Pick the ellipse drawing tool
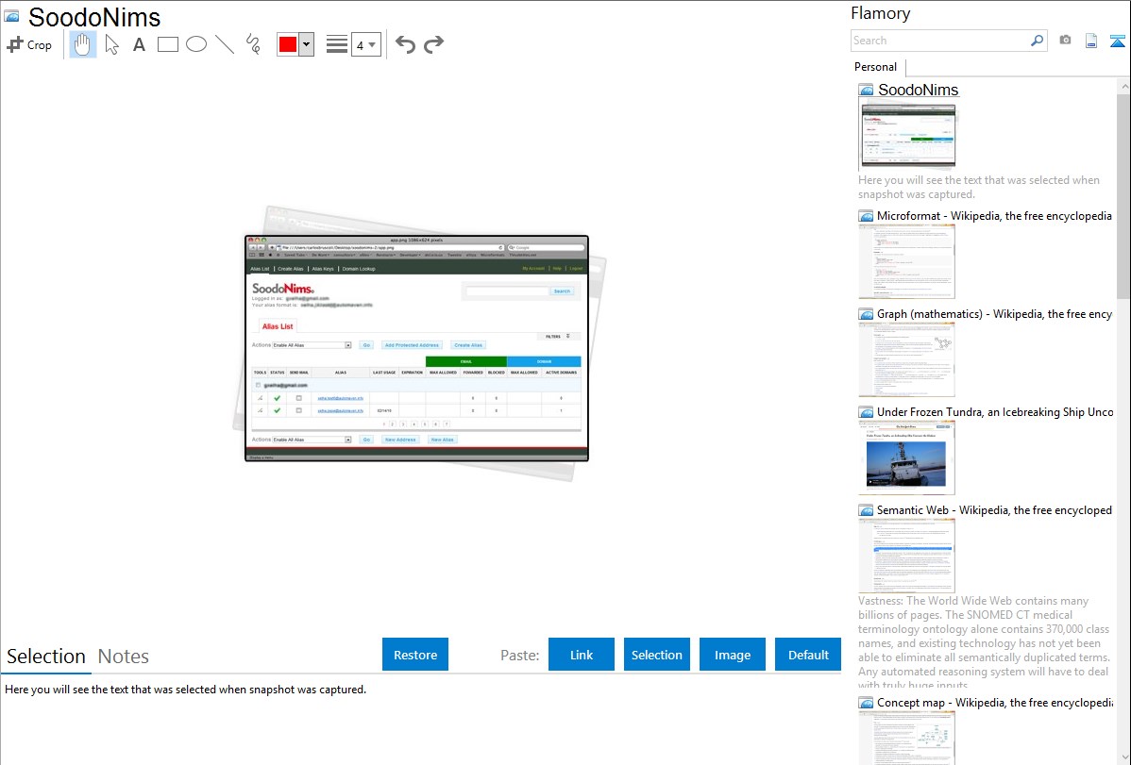The height and width of the screenshot is (765, 1131). point(196,44)
